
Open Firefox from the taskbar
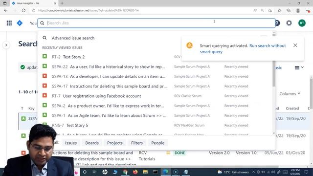click(x=135, y=172)
